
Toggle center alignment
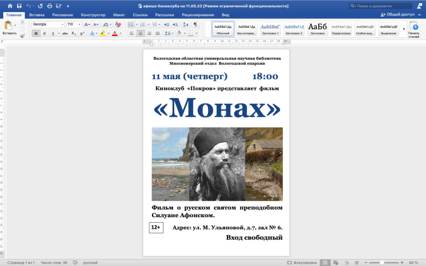(140, 33)
